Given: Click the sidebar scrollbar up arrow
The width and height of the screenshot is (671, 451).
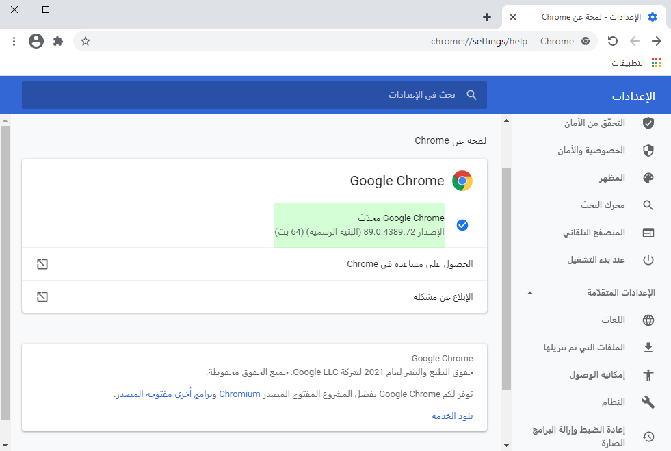Looking at the screenshot, I should [x=507, y=120].
